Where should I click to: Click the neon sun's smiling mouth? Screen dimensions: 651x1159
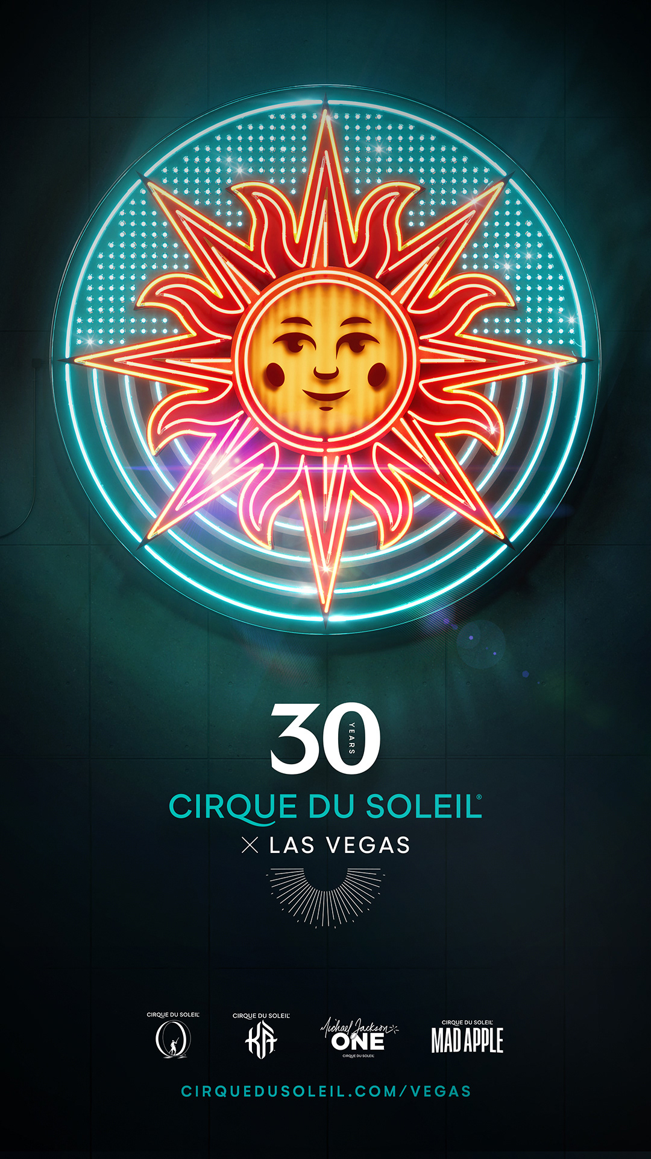tap(325, 397)
